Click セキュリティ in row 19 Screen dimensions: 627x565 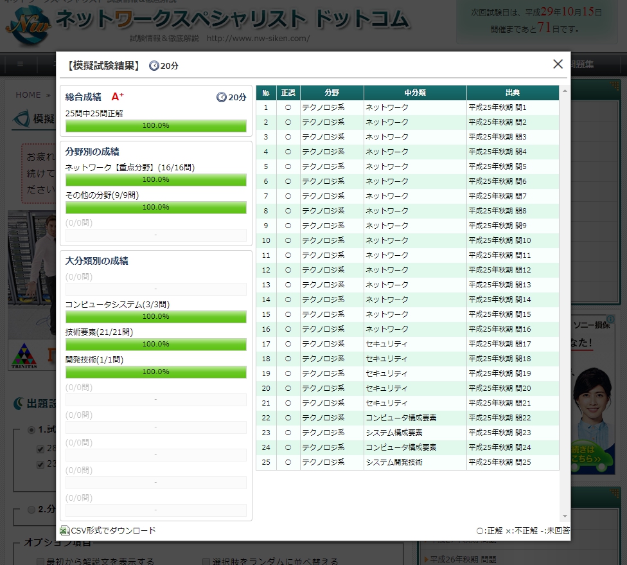point(387,373)
